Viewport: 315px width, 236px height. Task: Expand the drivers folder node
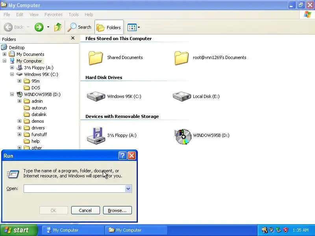(19, 128)
